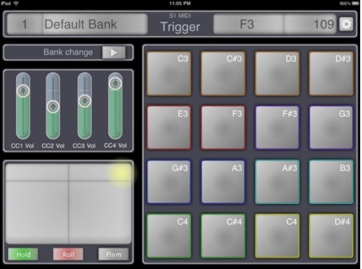362x269 pixels.
Task: Enable the Flam button
Action: [x=113, y=254]
